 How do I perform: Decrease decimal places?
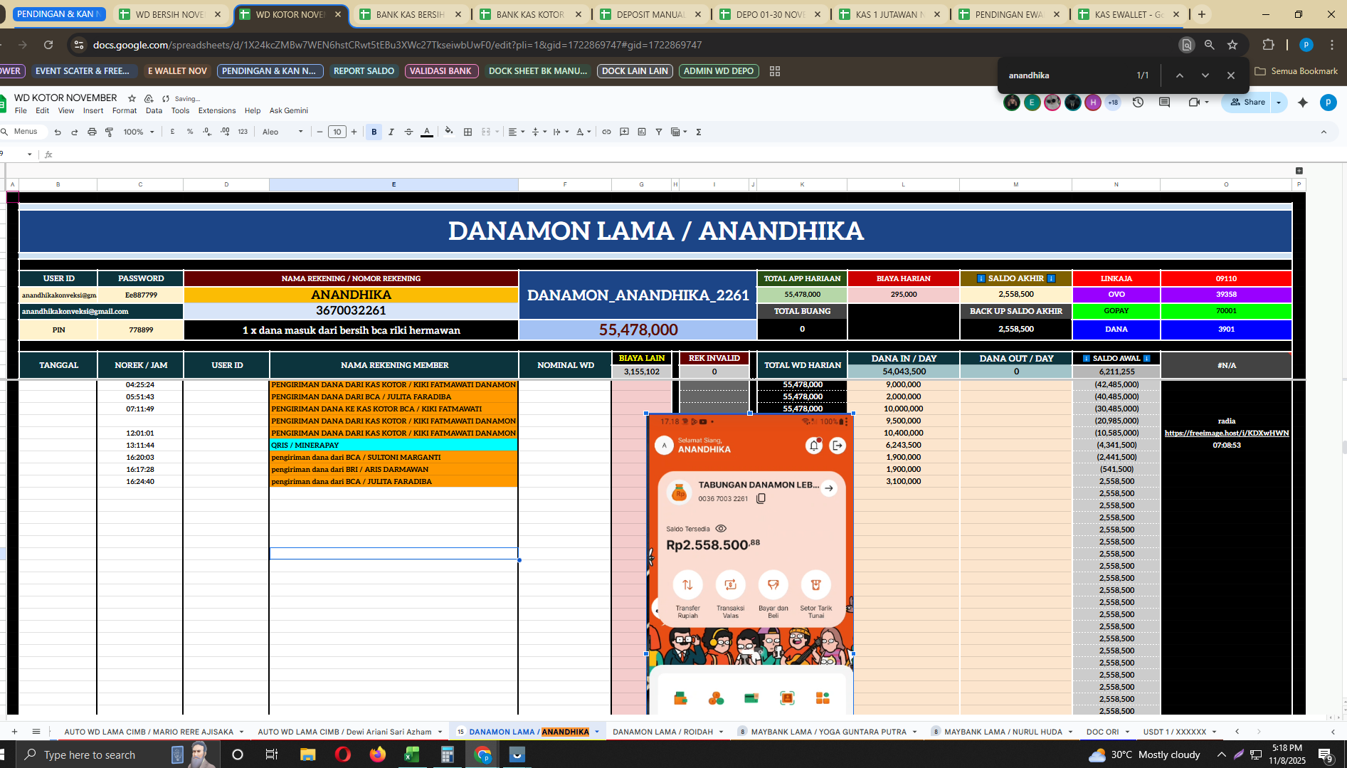[x=207, y=132]
